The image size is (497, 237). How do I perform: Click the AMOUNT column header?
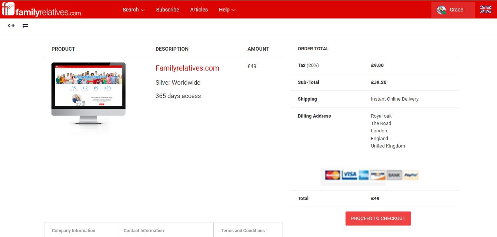click(258, 49)
